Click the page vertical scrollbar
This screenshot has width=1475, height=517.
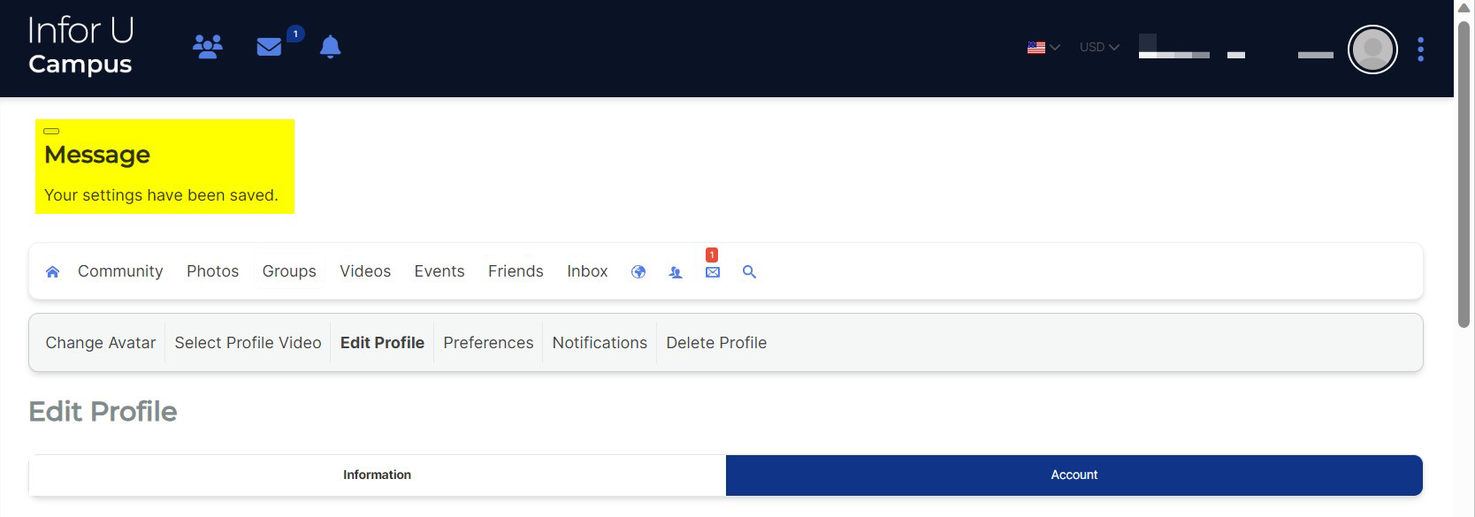1464,177
